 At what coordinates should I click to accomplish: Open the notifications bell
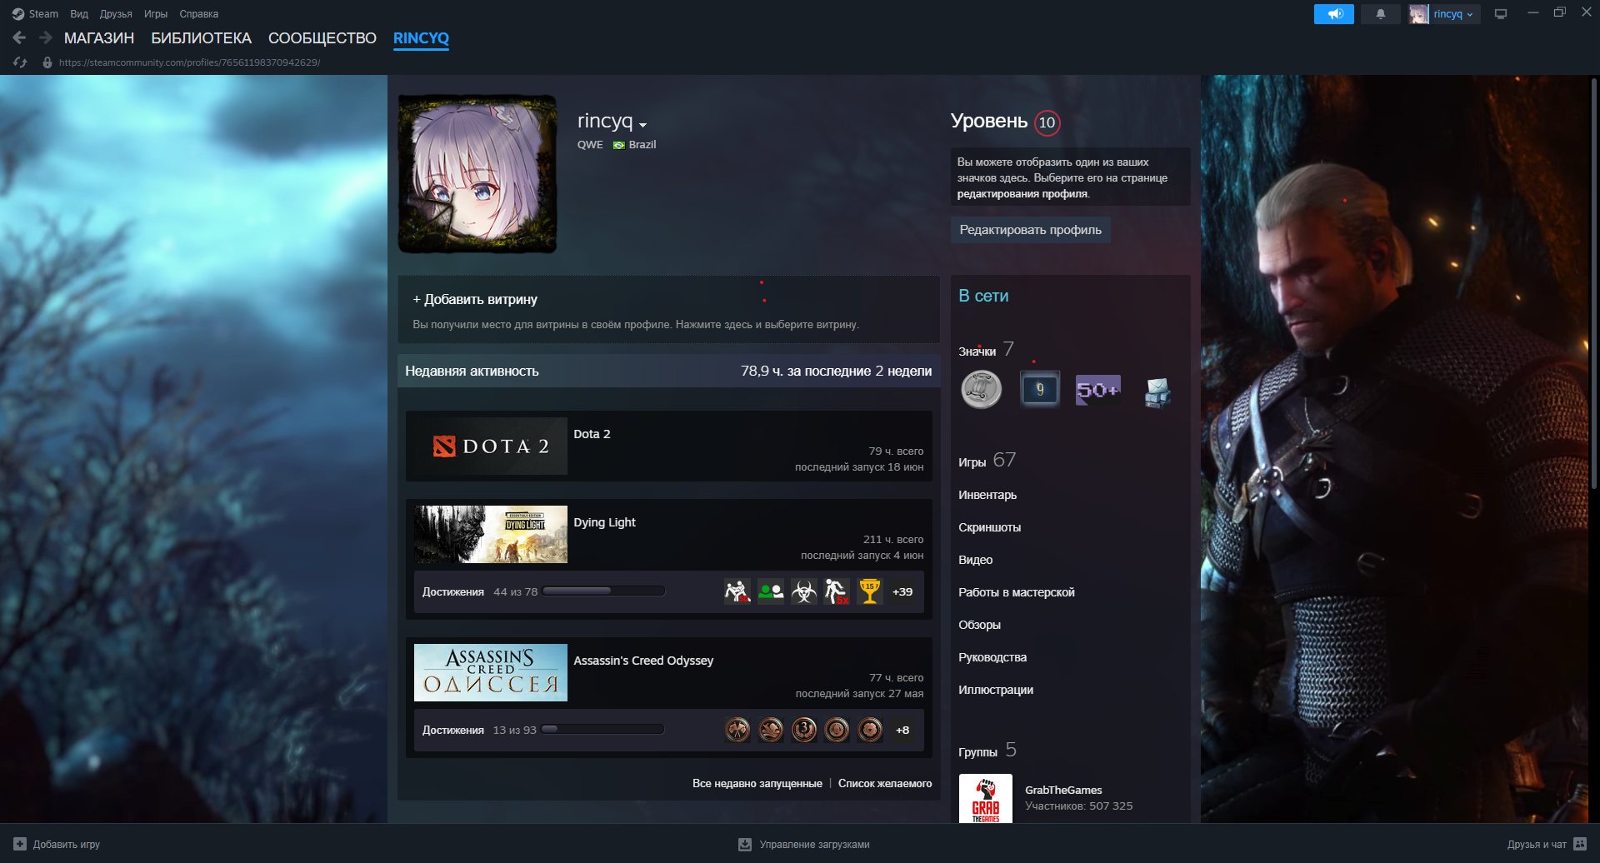tap(1380, 14)
